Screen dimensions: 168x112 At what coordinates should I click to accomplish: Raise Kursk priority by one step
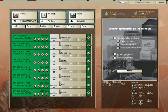(x=43, y=70)
